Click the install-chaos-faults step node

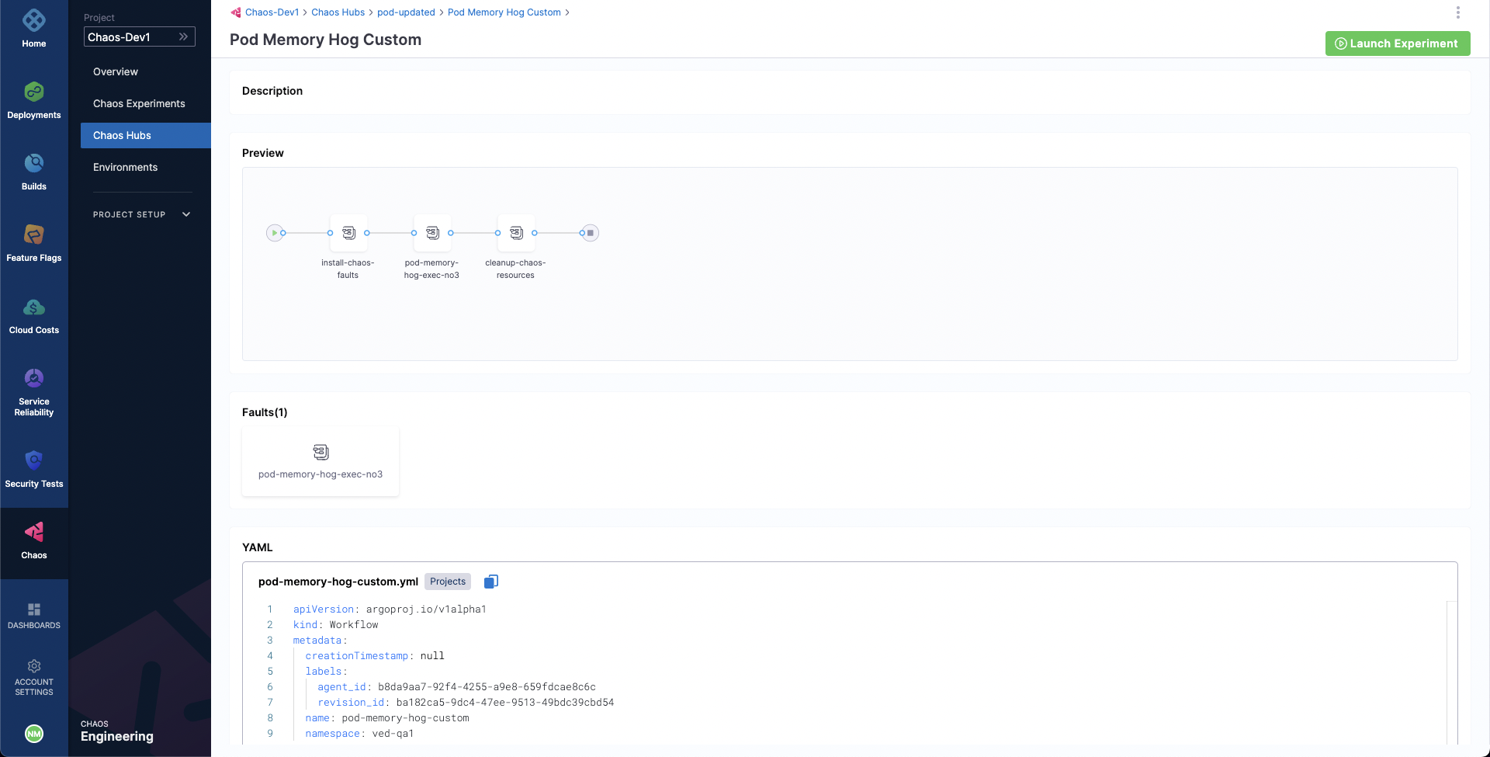click(348, 233)
